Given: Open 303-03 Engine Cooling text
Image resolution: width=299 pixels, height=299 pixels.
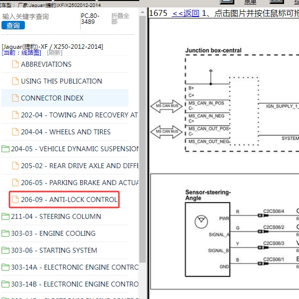Looking at the screenshot, I should pos(53,234).
